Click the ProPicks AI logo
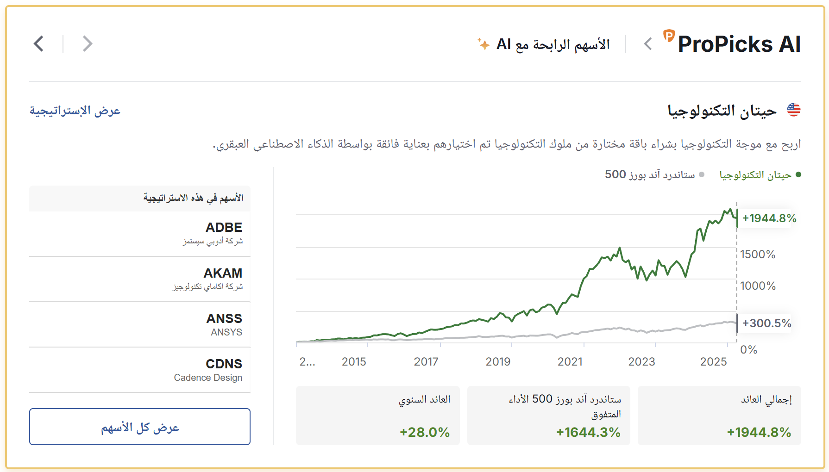Image resolution: width=829 pixels, height=472 pixels. [x=732, y=43]
